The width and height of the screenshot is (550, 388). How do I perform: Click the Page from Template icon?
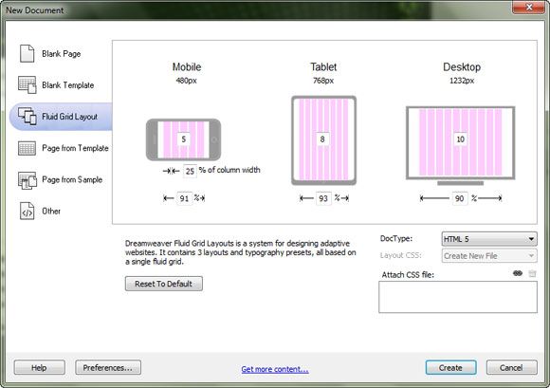click(x=27, y=148)
